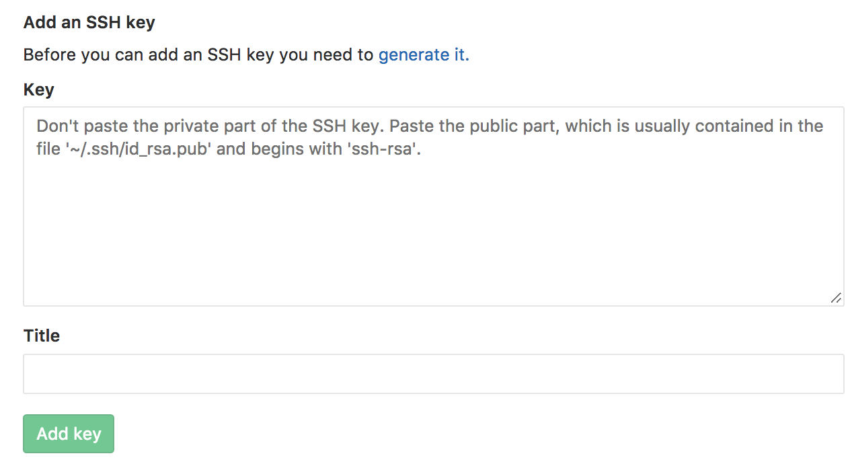Click the left edge of the Title field
Viewport: 850px width, 464px height.
pos(35,374)
